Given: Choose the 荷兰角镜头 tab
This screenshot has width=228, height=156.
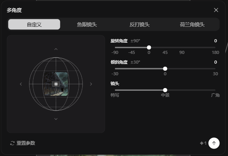Looking at the screenshot, I should [192, 24].
